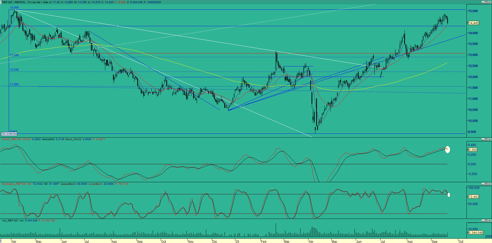This screenshot has width=492, height=243.
Task: Maximize the MACD indicator panel
Action: 486,139
